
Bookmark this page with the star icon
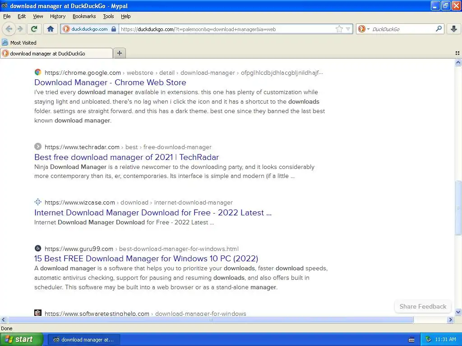tap(339, 29)
